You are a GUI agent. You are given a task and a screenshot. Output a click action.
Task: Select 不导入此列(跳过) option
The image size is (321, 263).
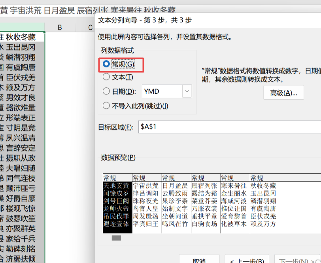pyautogui.click(x=106, y=106)
